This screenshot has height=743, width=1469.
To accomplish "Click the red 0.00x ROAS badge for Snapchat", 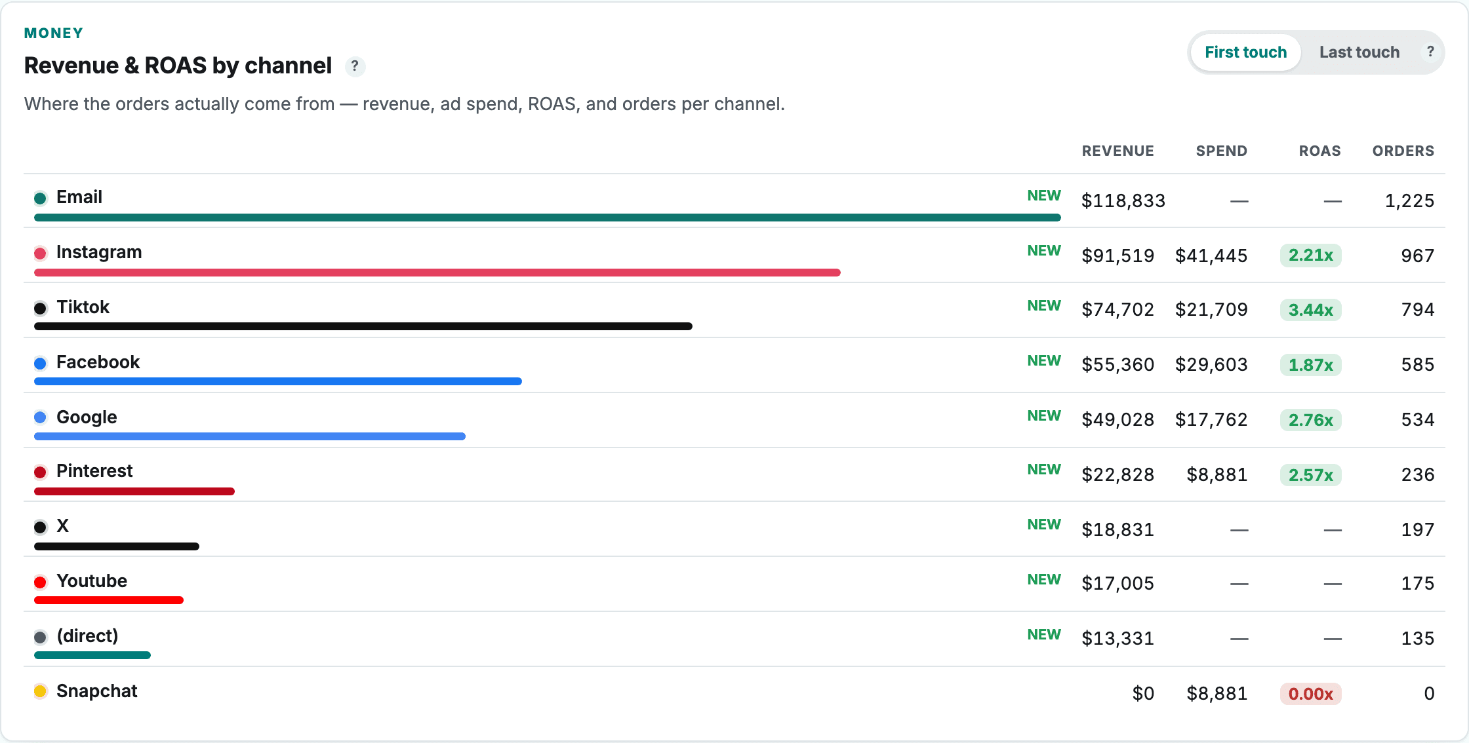I will click(1310, 694).
